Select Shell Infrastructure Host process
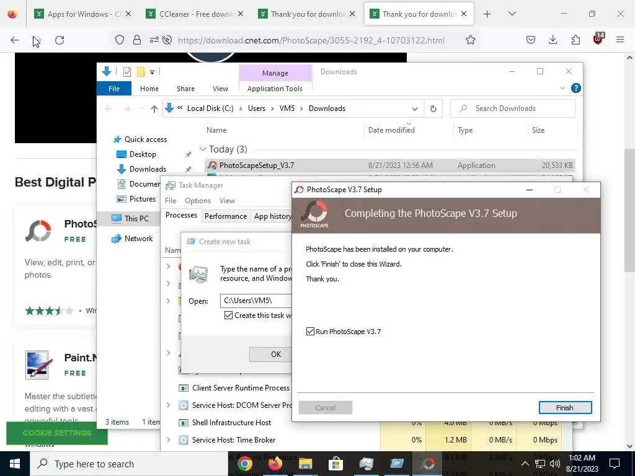This screenshot has width=635, height=476. tap(231, 423)
